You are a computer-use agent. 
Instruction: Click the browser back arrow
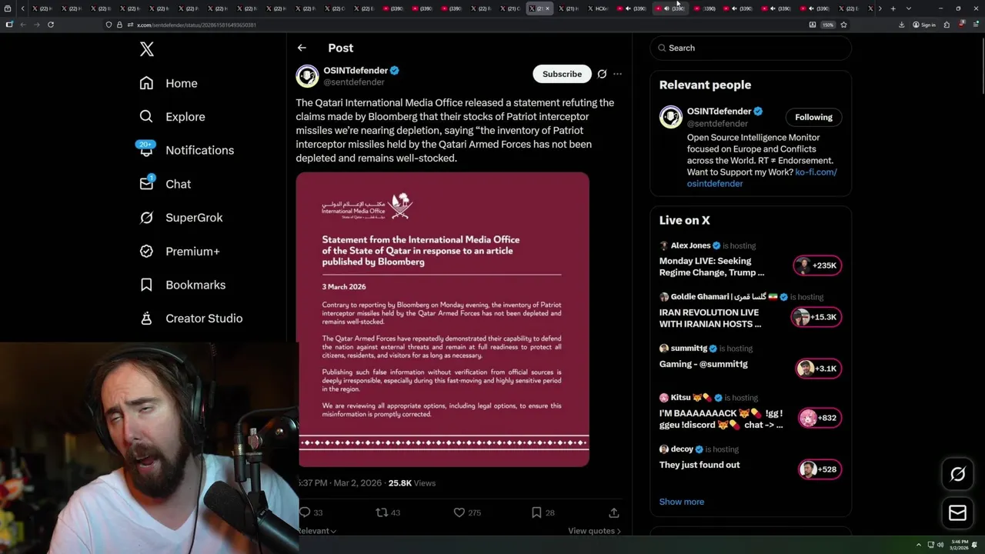point(23,25)
